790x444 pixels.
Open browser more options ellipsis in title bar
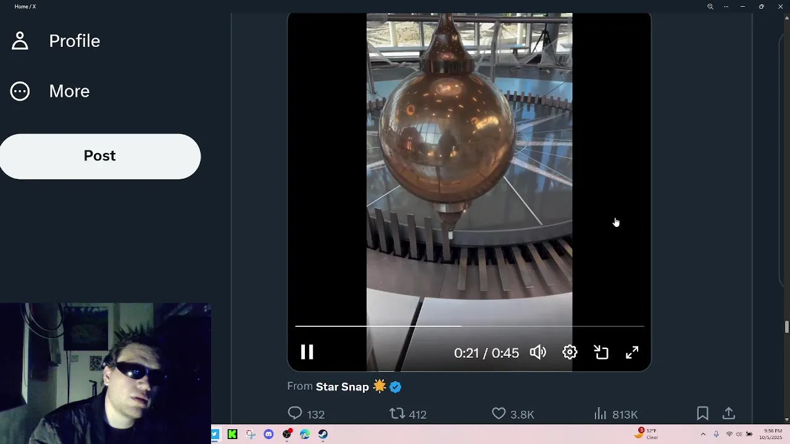pos(726,6)
